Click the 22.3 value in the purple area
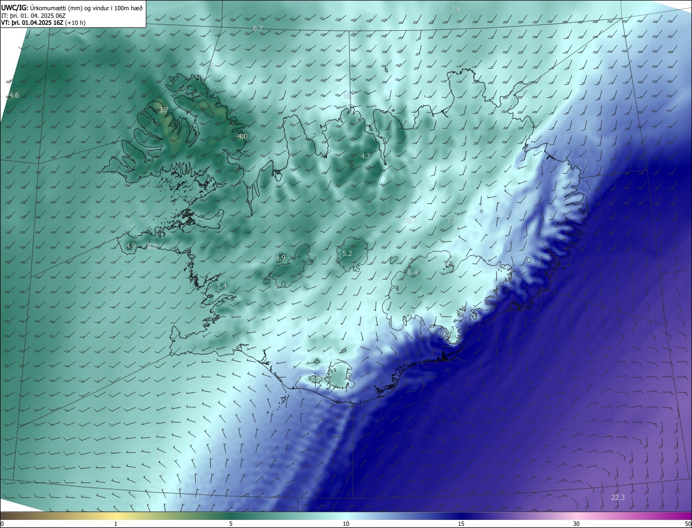The height and width of the screenshot is (528, 692). point(618,497)
